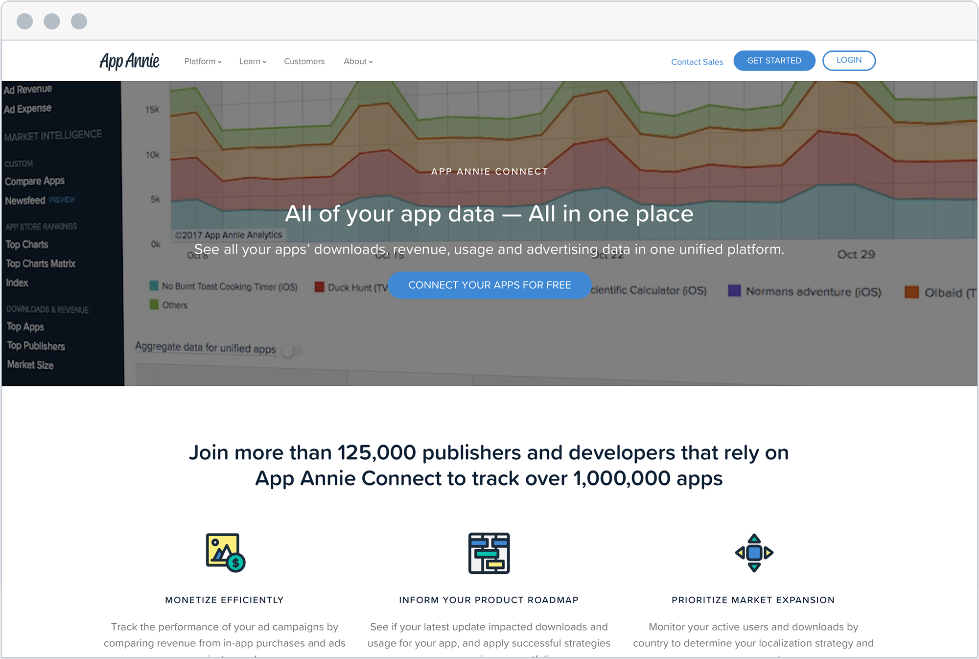The width and height of the screenshot is (979, 659).
Task: Click the Login button
Action: click(849, 60)
